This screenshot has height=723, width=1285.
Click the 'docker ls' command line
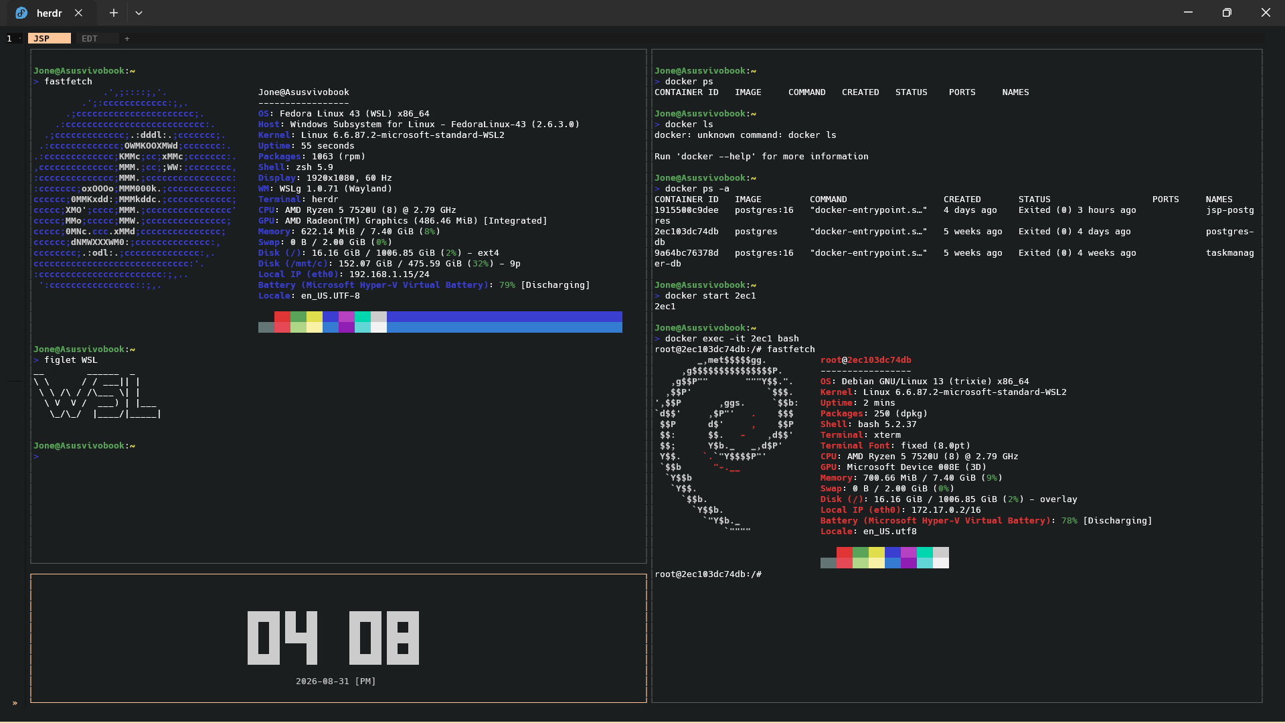click(684, 125)
